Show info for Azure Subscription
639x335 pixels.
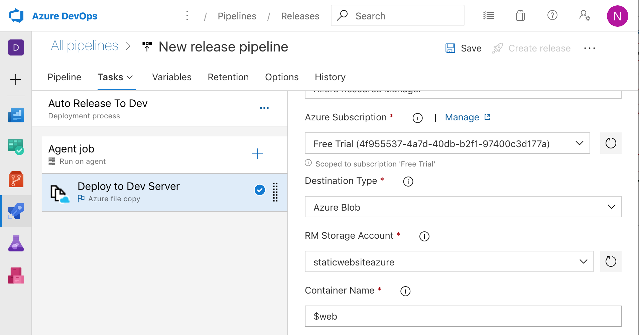(417, 118)
